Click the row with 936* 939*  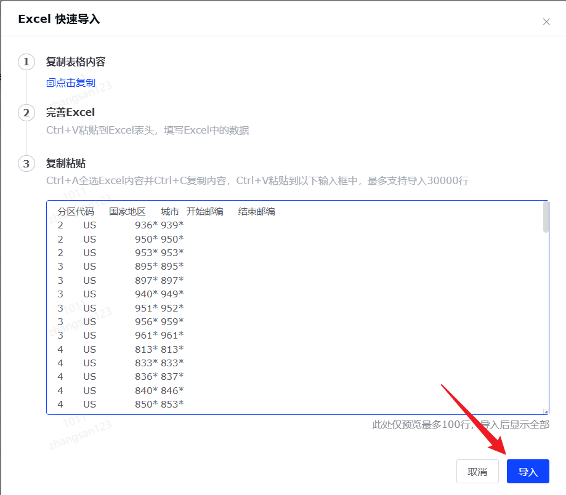click(x=121, y=225)
